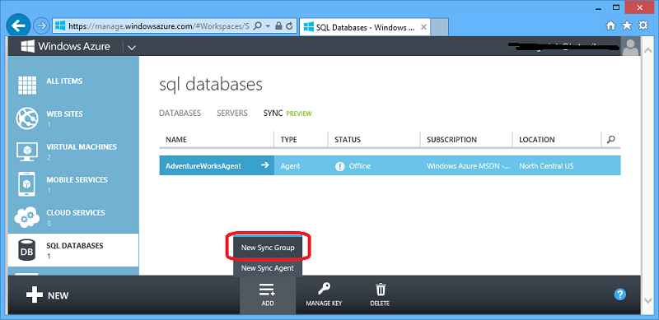
Task: Open browser Tools gear icon
Action: tap(643, 26)
